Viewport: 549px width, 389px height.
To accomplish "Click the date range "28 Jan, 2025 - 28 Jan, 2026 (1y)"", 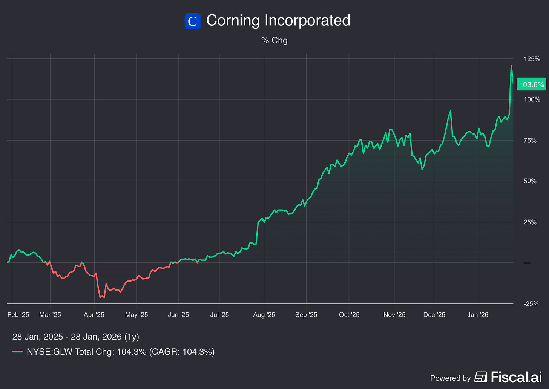I will point(76,337).
